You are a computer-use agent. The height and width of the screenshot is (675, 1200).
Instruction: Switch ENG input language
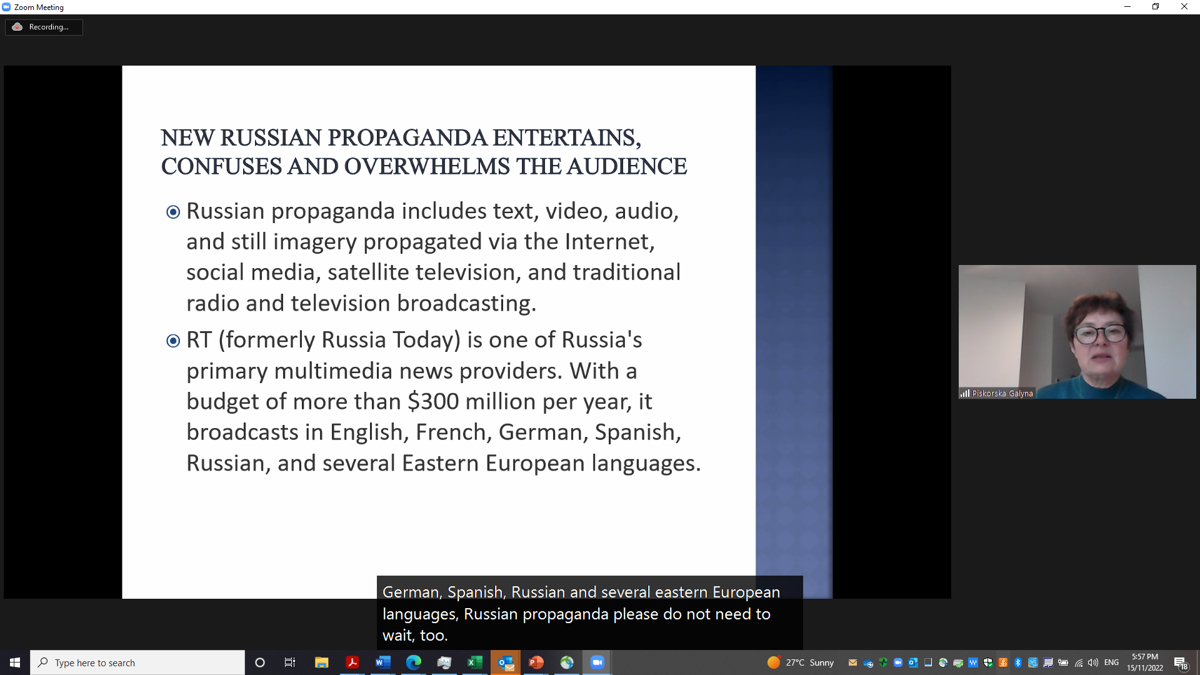click(1111, 662)
